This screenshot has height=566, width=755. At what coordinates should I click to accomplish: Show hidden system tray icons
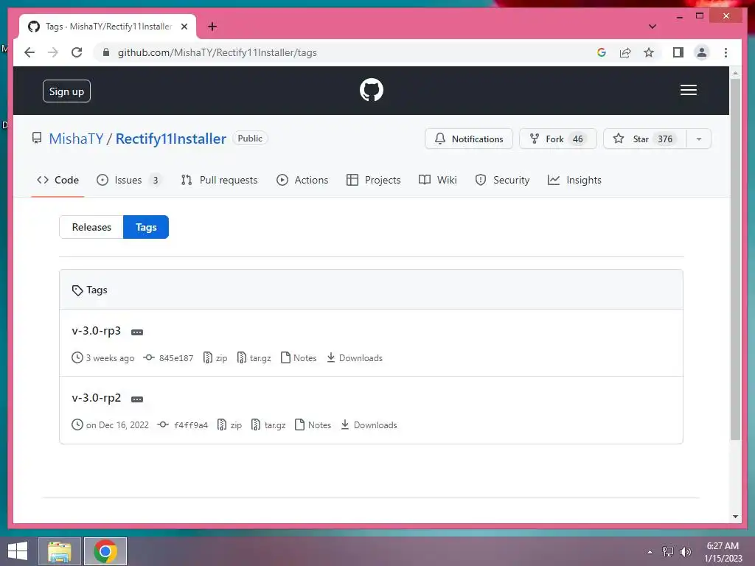click(x=650, y=552)
